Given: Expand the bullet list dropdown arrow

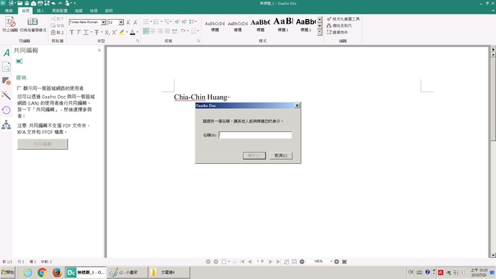Looking at the screenshot, I should click(151, 22).
